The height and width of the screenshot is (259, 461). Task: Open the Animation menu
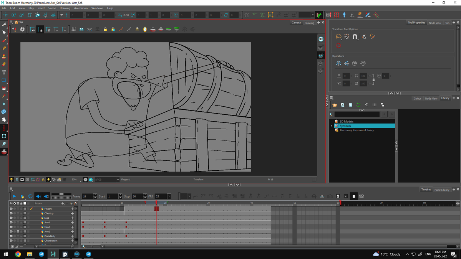click(x=81, y=8)
